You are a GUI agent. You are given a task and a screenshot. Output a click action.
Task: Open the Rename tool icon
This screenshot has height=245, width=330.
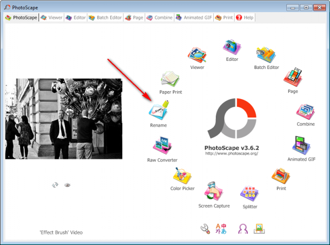click(x=159, y=110)
